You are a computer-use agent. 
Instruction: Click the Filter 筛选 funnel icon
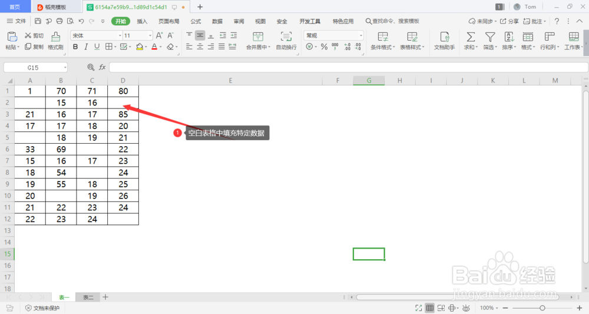point(489,37)
